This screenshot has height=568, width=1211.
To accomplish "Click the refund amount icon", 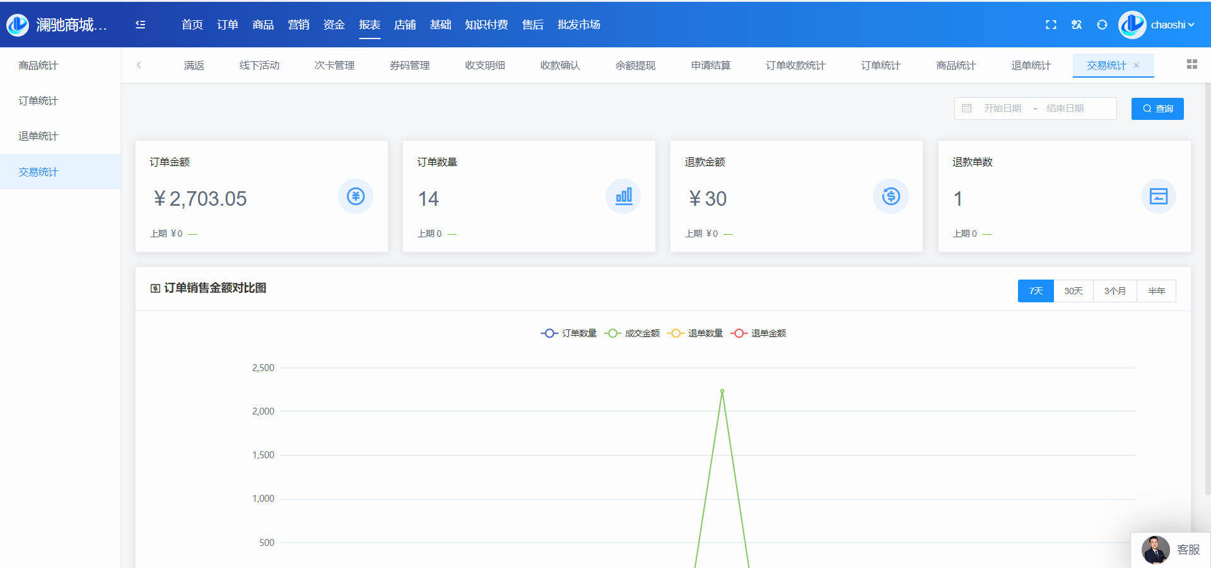I will pyautogui.click(x=891, y=196).
